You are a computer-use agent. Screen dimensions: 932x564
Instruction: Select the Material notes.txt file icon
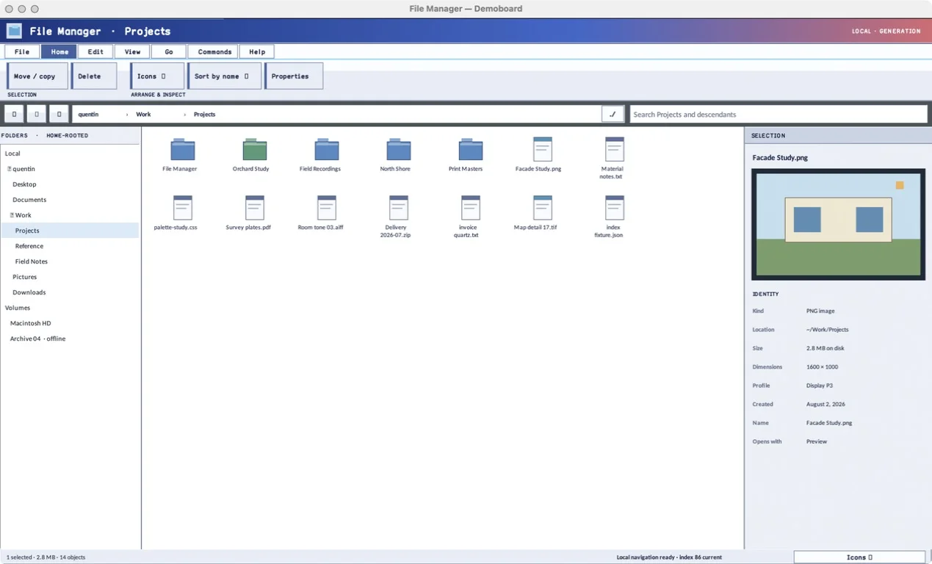click(x=615, y=149)
